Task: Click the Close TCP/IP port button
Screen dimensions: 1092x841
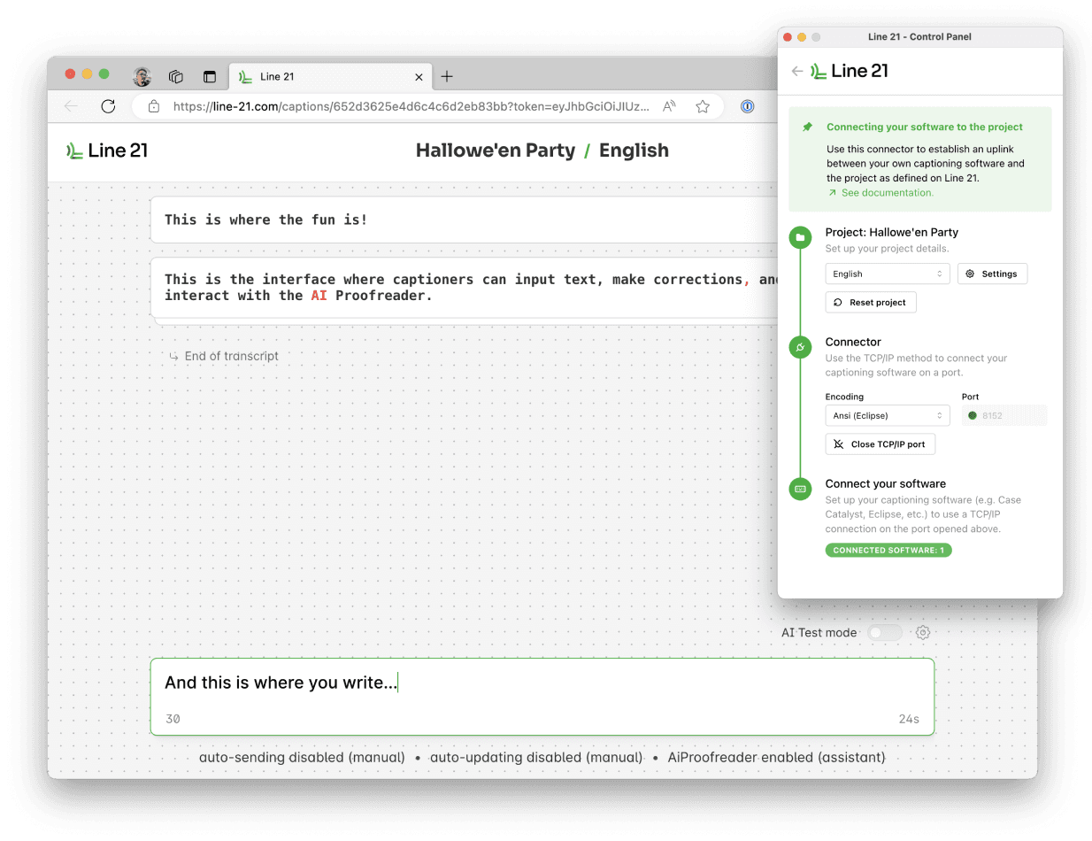Action: tap(881, 444)
